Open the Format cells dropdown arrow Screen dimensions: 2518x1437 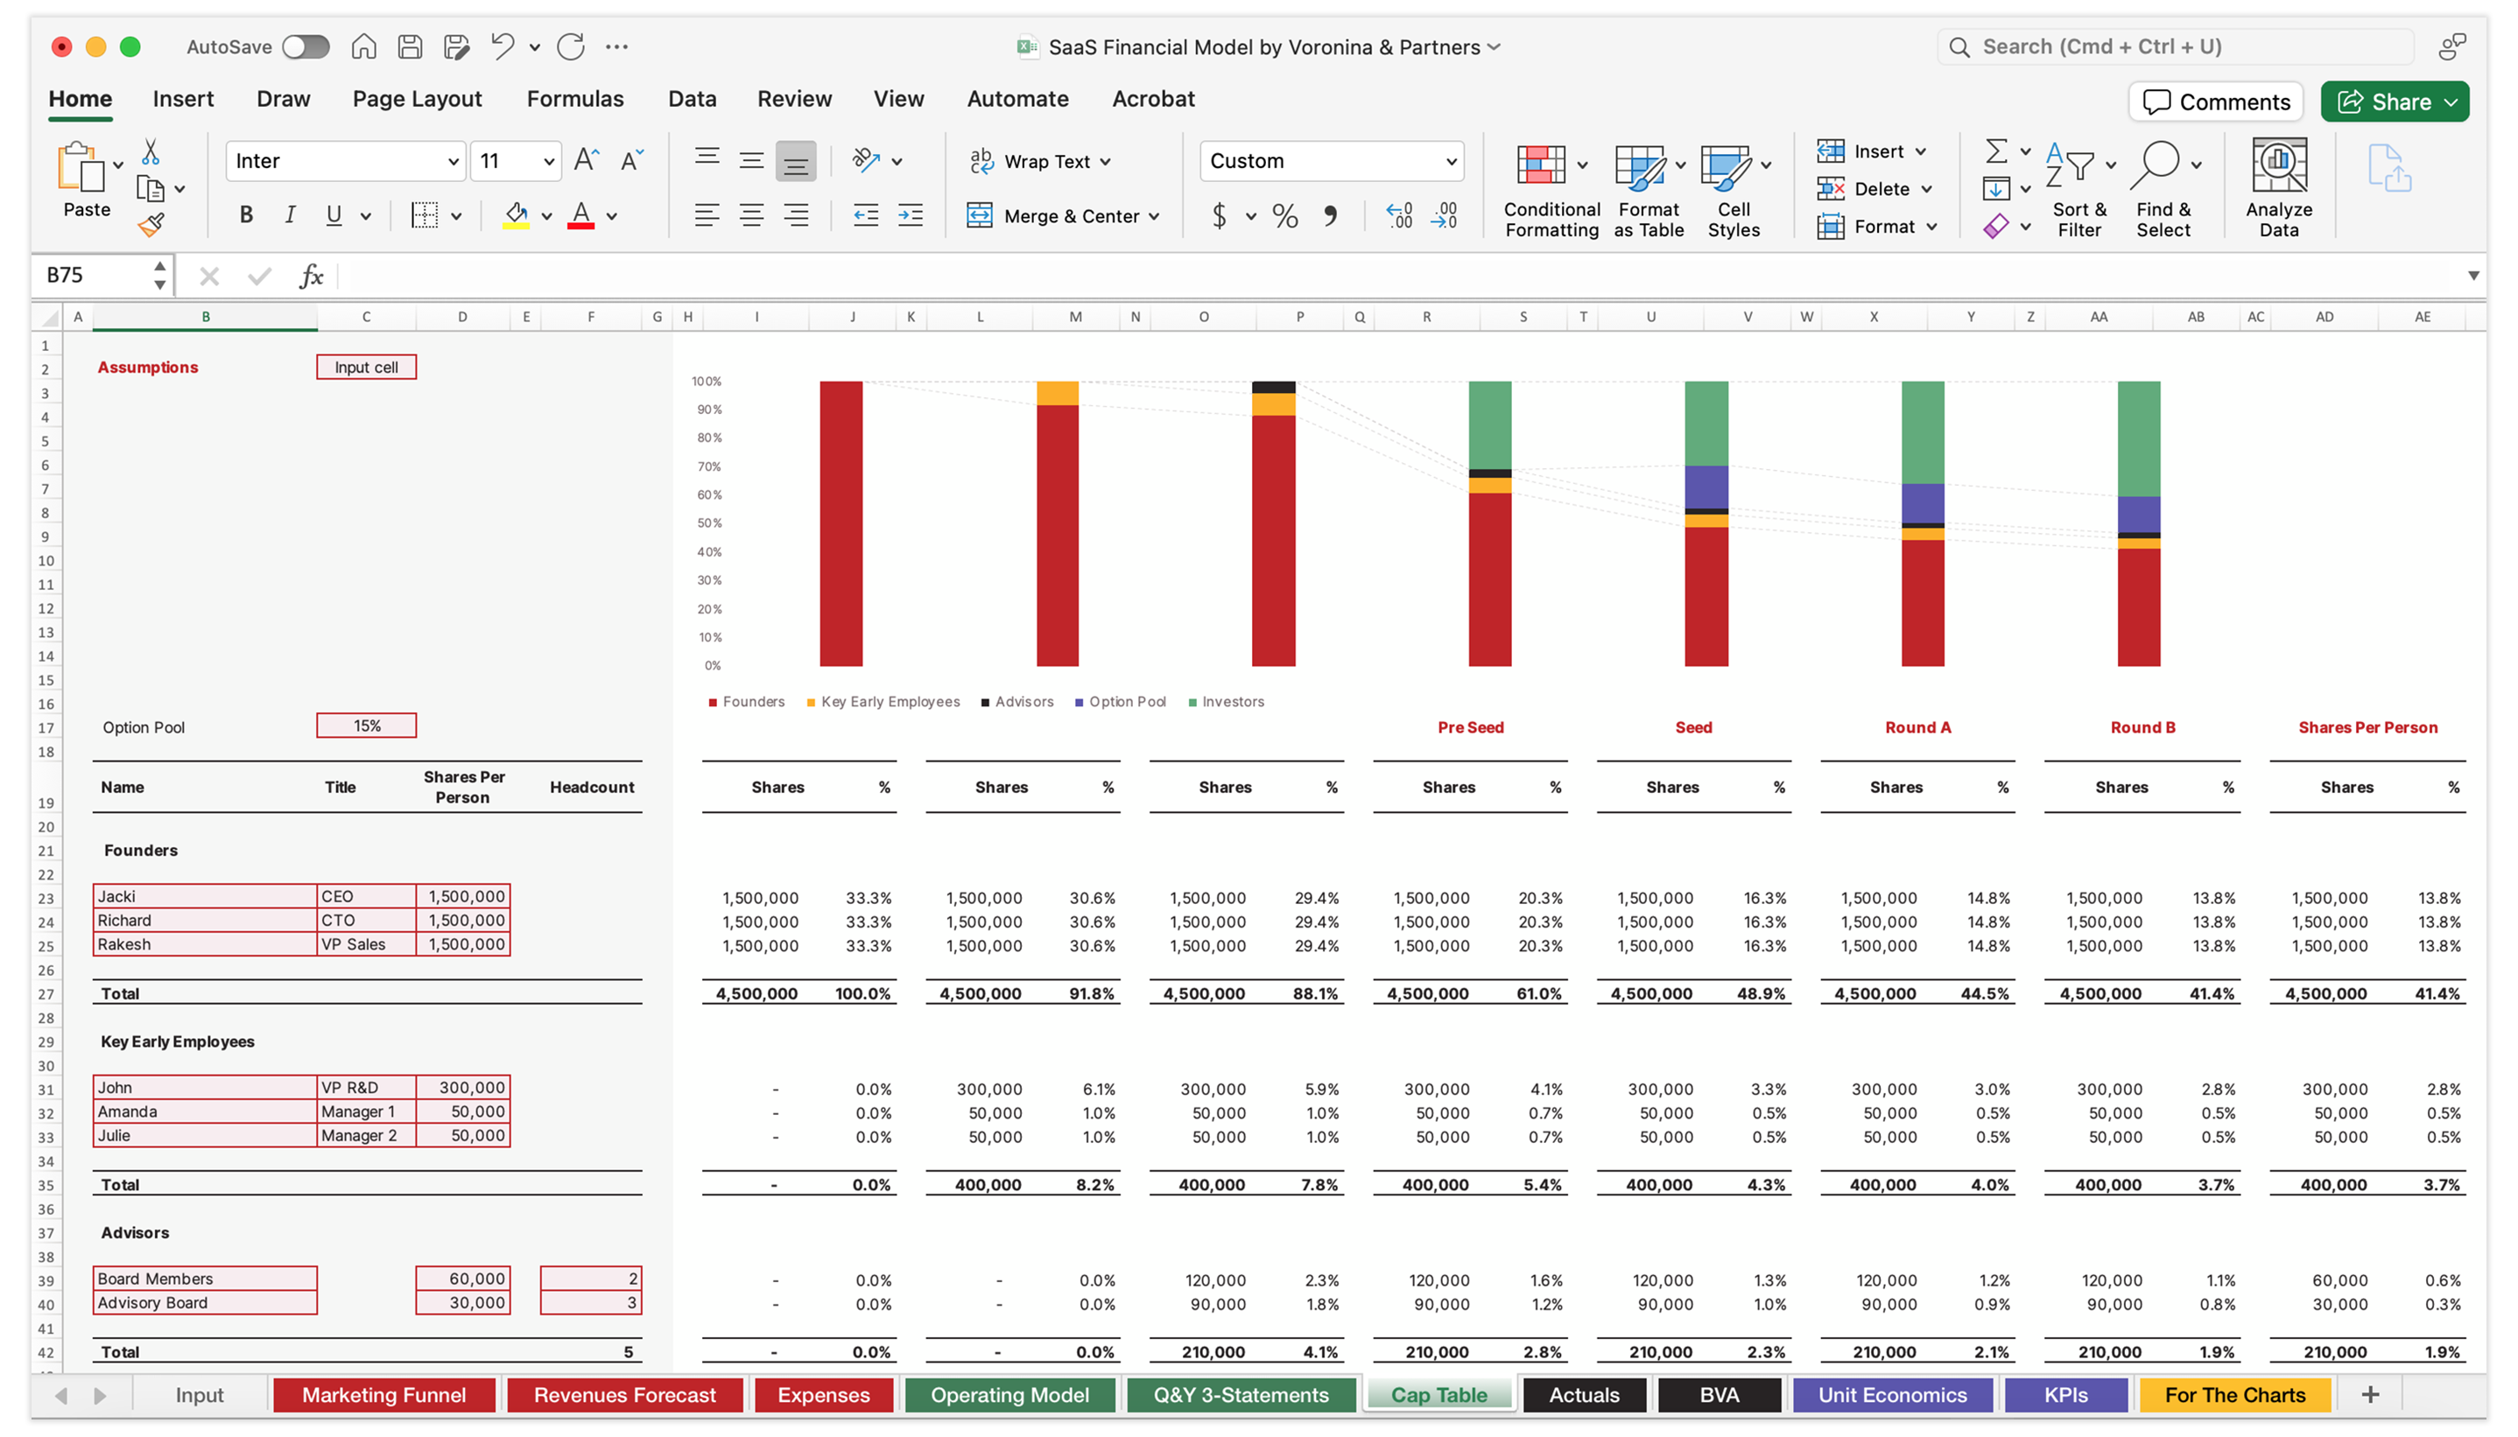click(1931, 227)
